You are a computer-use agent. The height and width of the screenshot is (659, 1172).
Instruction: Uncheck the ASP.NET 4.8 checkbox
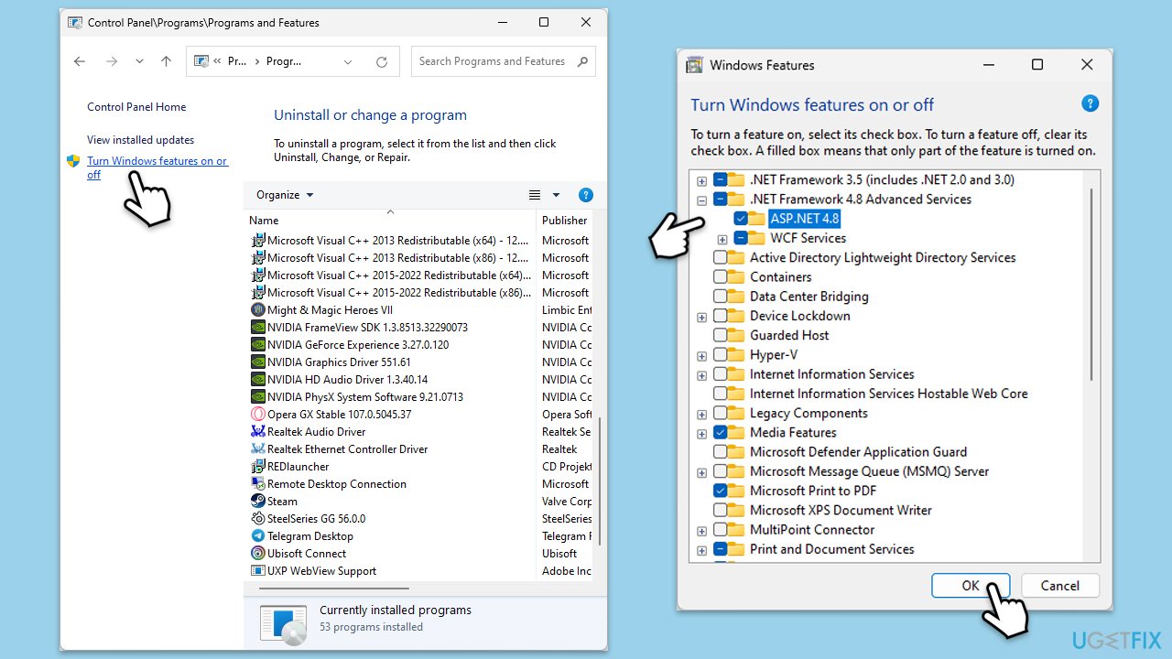[740, 219]
